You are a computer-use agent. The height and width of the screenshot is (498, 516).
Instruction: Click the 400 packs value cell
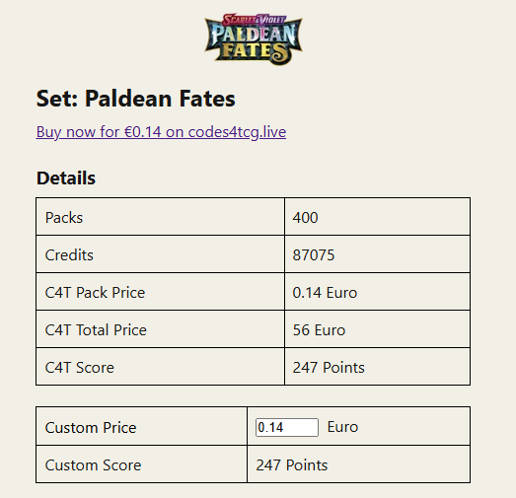(x=377, y=216)
